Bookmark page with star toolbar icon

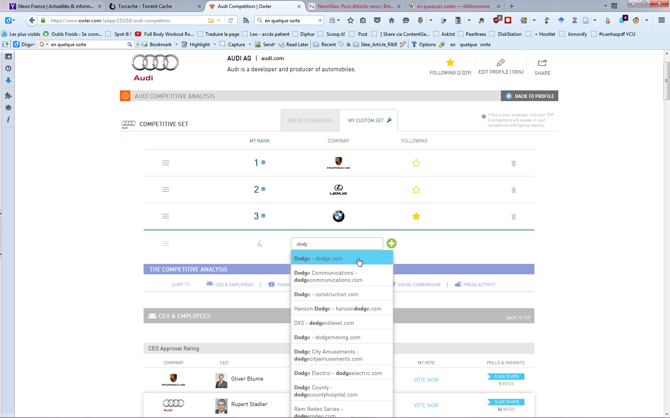click(x=351, y=20)
